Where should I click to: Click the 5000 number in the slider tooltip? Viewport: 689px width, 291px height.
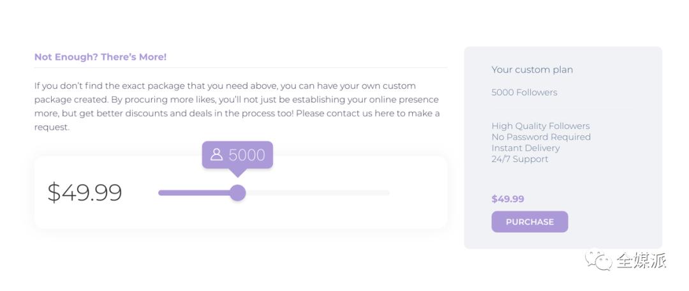247,155
